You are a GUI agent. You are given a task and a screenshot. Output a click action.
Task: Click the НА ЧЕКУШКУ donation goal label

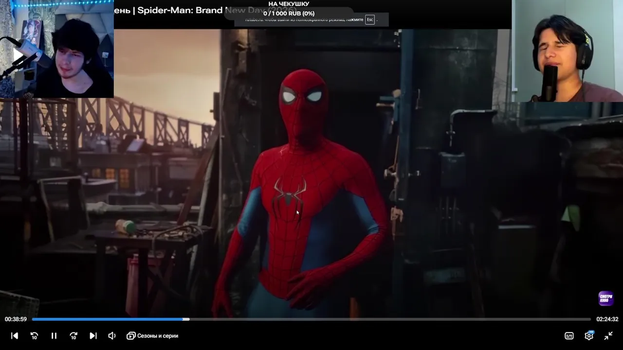[289, 4]
